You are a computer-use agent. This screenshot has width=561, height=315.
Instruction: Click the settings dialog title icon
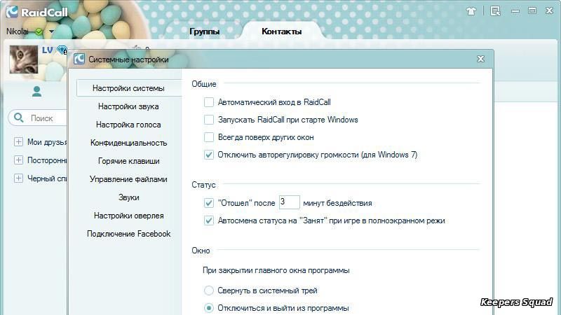(x=79, y=59)
